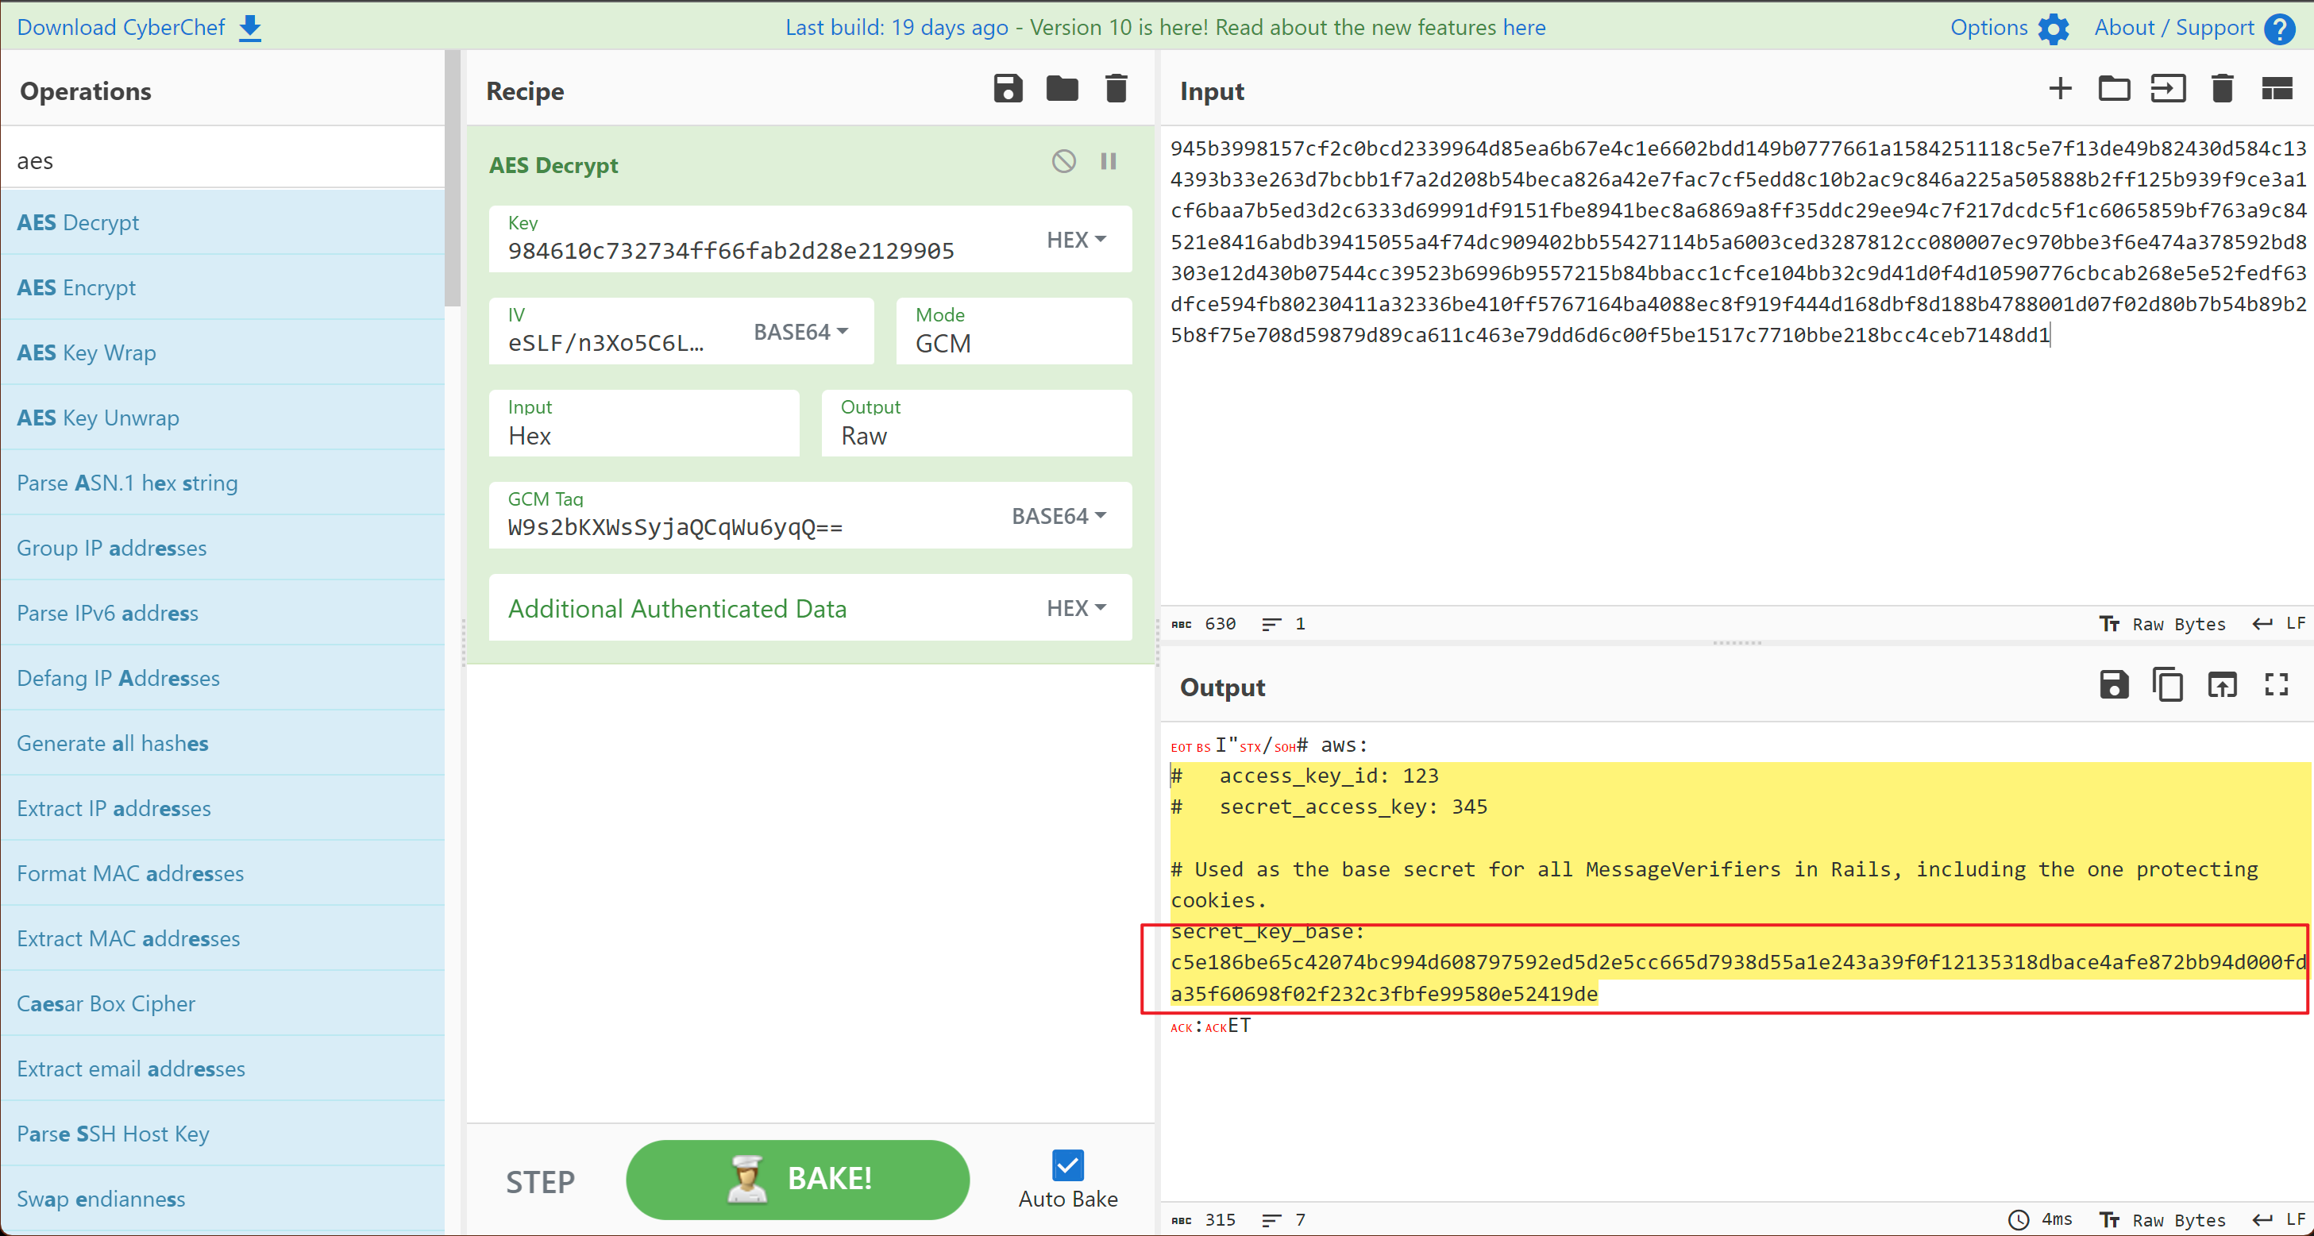
Task: Open the IV BASE64 format dropdown
Action: tap(800, 333)
